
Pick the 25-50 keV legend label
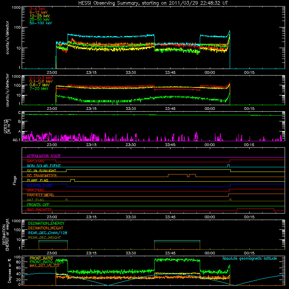click(40, 20)
